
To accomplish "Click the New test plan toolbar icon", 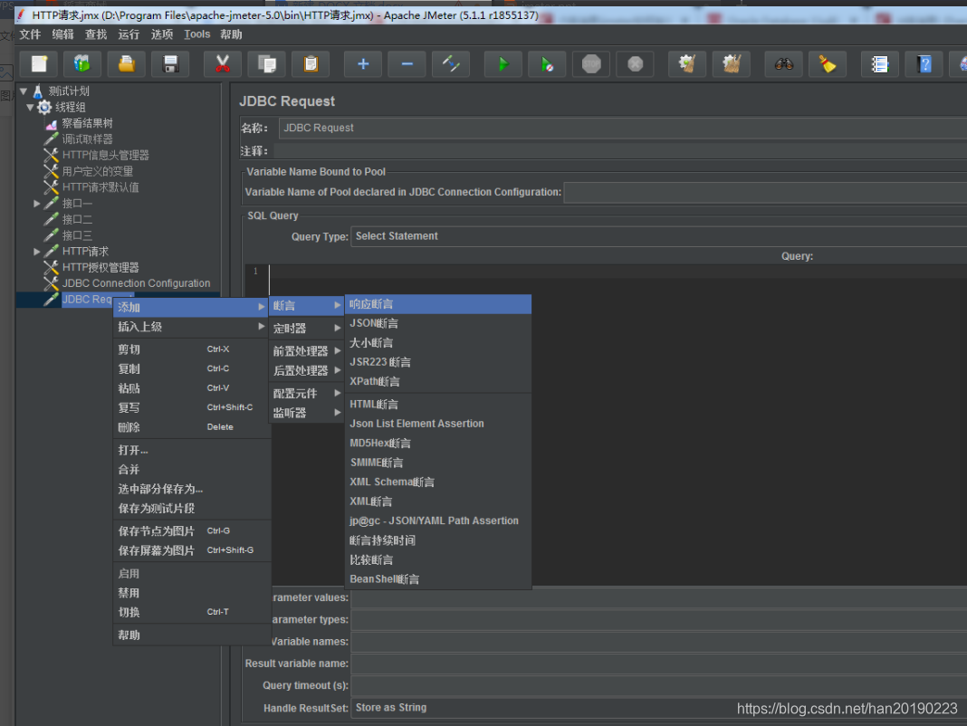I will point(40,64).
